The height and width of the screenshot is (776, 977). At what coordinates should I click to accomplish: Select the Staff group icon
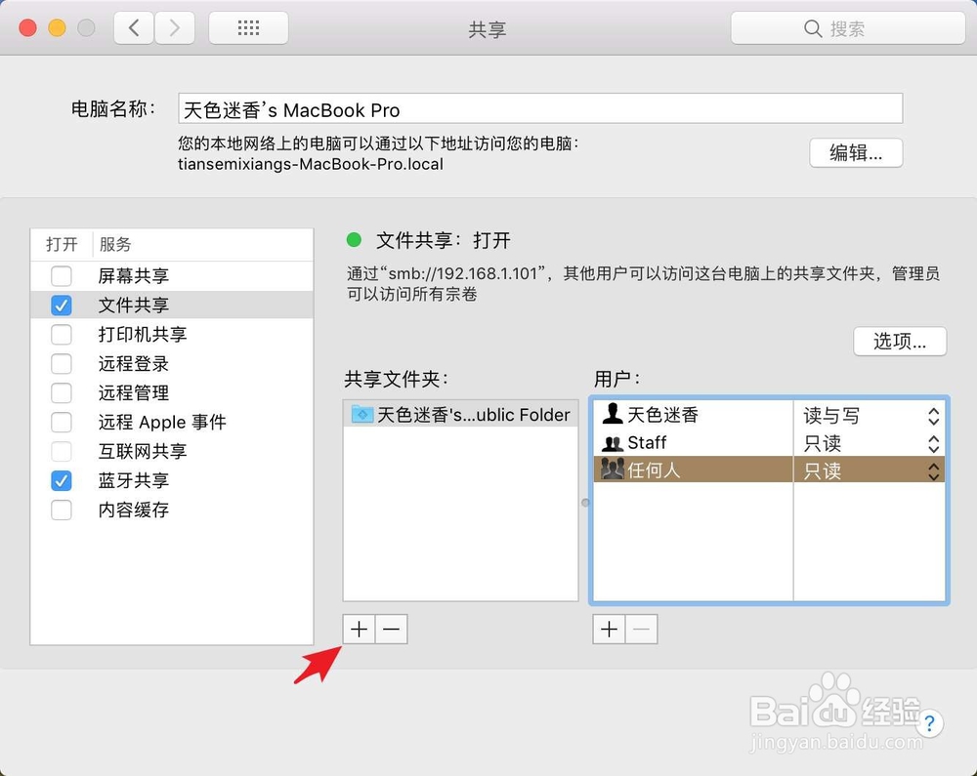[x=613, y=442]
